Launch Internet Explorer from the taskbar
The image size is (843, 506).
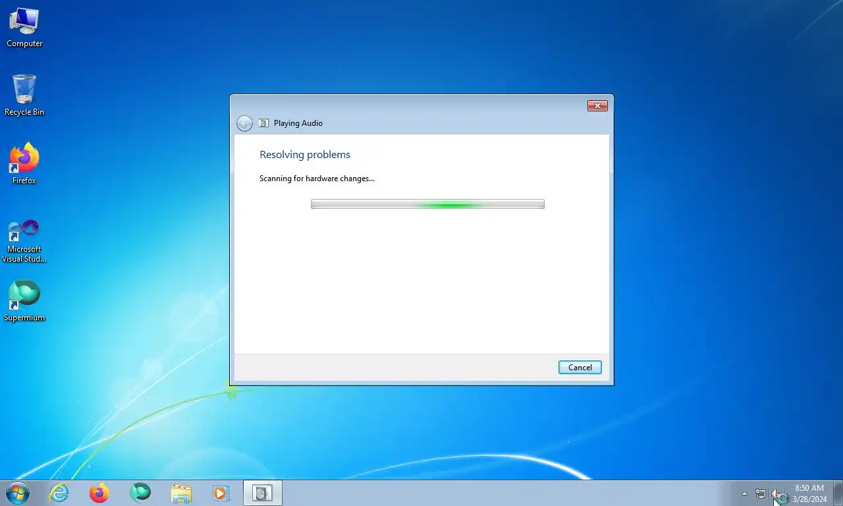click(x=59, y=493)
